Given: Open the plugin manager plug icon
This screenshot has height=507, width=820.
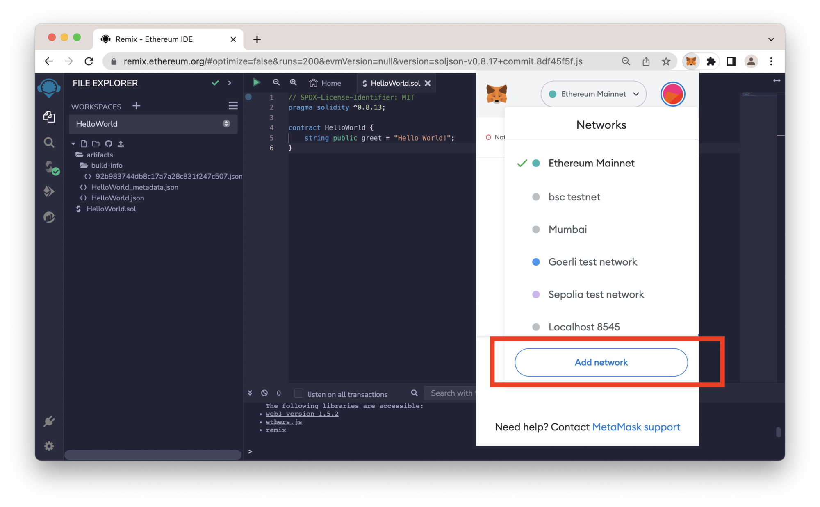Looking at the screenshot, I should tap(49, 421).
